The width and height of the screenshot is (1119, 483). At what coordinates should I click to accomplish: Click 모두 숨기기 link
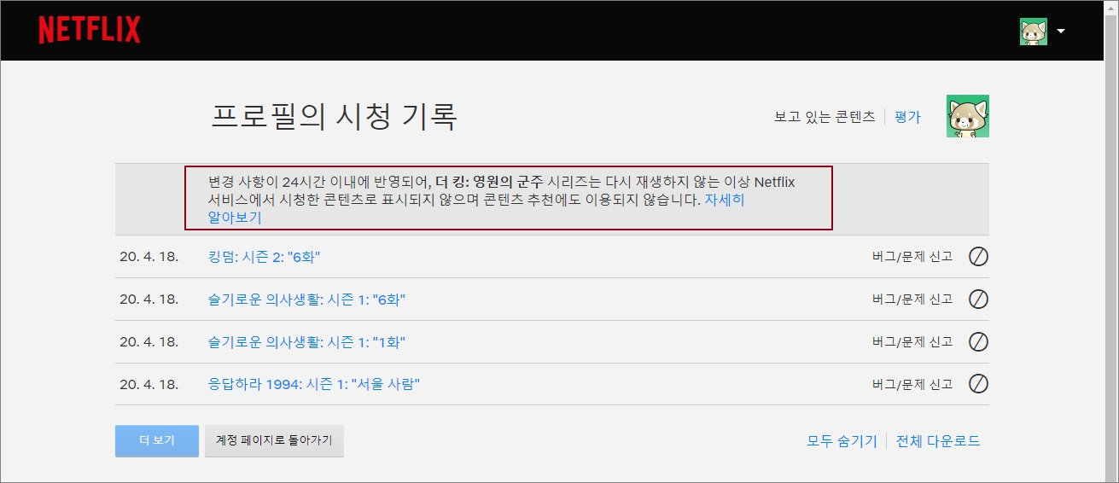pos(842,441)
